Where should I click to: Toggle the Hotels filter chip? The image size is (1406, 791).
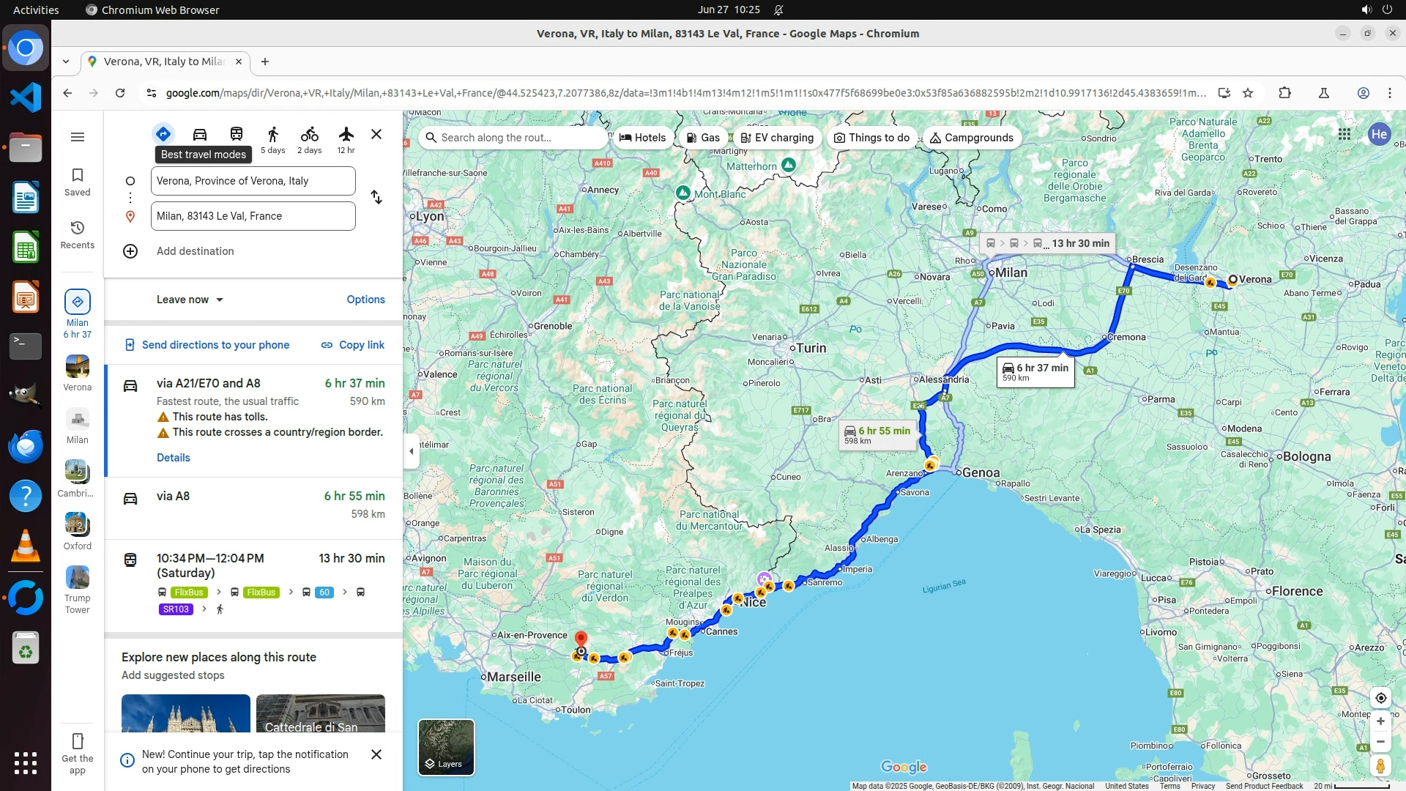(643, 138)
